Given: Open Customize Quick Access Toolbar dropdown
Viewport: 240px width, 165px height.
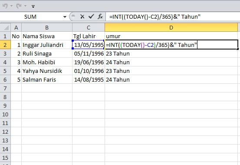Looking at the screenshot, I should pyautogui.click(x=33, y=6).
